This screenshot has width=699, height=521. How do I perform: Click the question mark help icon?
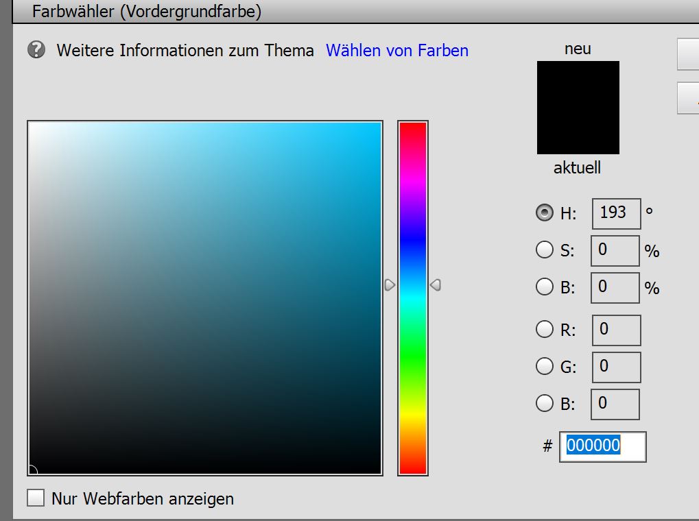(x=36, y=50)
